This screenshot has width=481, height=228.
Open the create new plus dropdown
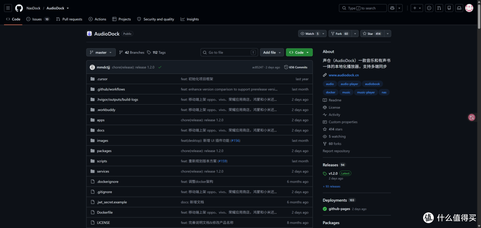click(417, 8)
